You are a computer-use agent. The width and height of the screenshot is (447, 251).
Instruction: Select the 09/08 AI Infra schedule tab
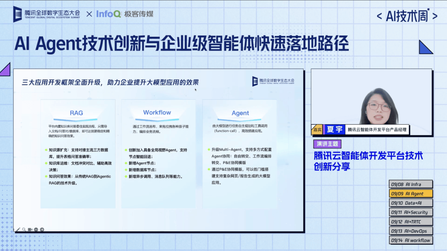(x=411, y=184)
